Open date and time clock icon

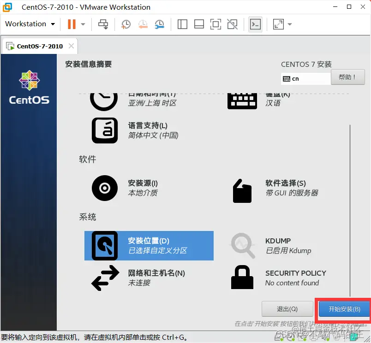coord(104,101)
